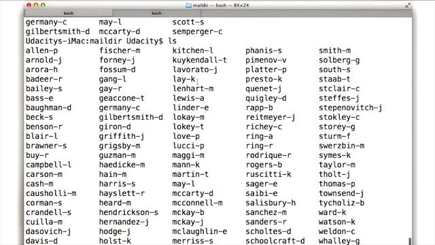Click directory name 'platter-p'

(x=266, y=69)
